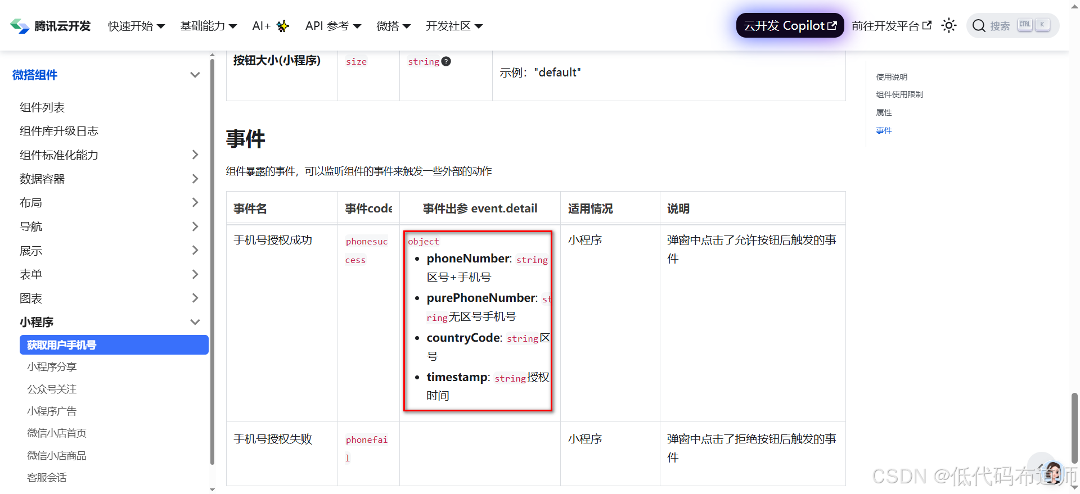Click the sidebar scroll-down arrow
Viewport: 1080px width, 494px height.
[x=212, y=490]
